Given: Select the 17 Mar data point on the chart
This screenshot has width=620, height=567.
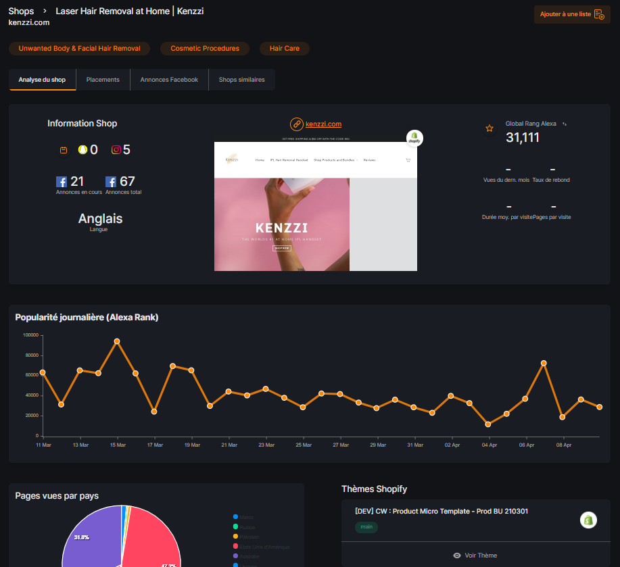Looking at the screenshot, I should [x=154, y=412].
